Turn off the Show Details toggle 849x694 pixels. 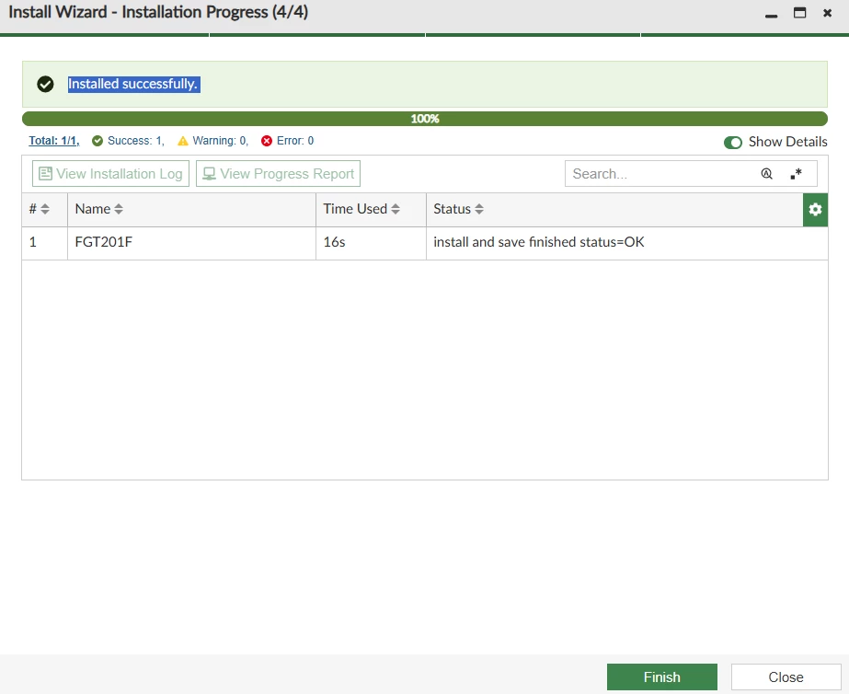(x=732, y=143)
